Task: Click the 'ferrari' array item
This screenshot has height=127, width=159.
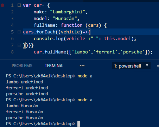Action: [x=105, y=52]
